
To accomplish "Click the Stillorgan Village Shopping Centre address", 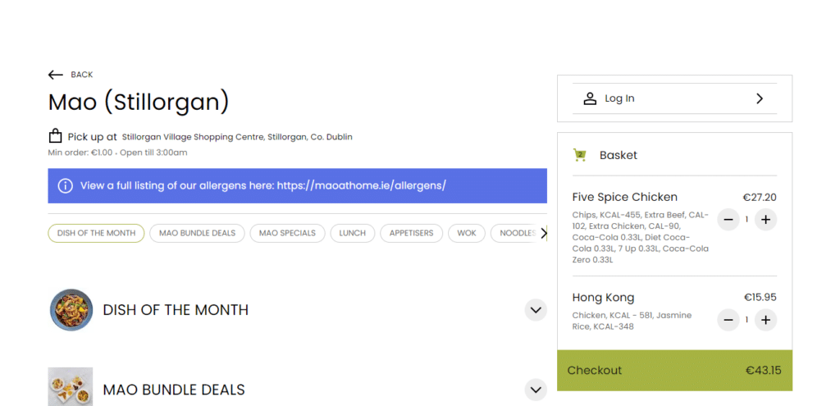I will [x=237, y=137].
